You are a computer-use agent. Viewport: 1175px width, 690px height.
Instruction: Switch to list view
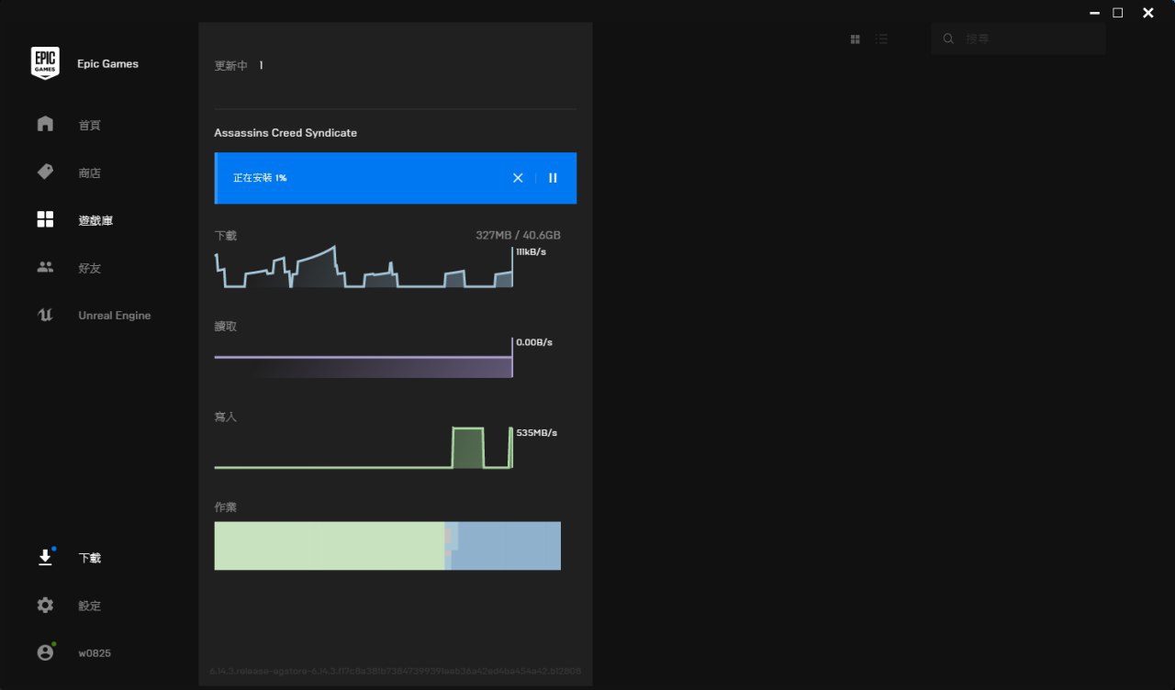click(x=881, y=39)
